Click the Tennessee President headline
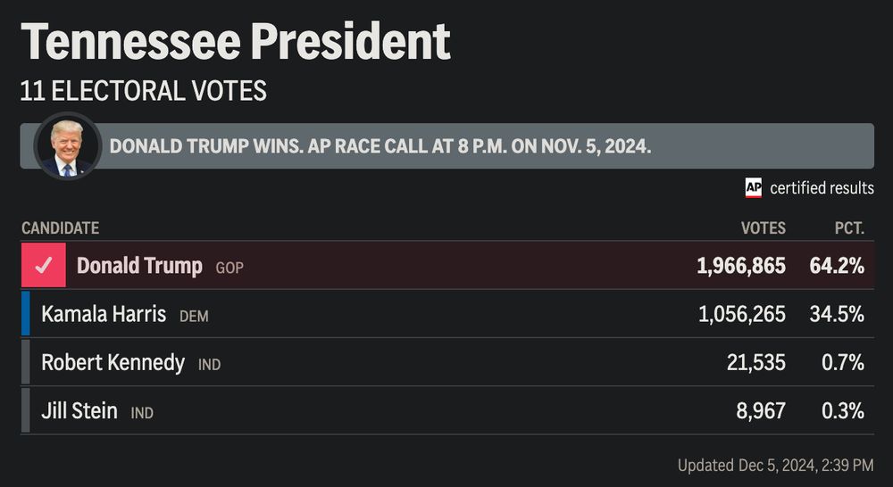893x487 pixels. pyautogui.click(x=236, y=42)
